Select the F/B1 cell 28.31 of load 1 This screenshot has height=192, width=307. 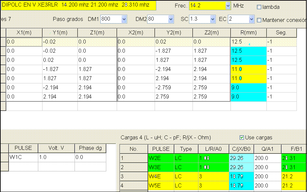pyautogui.click(x=294, y=158)
